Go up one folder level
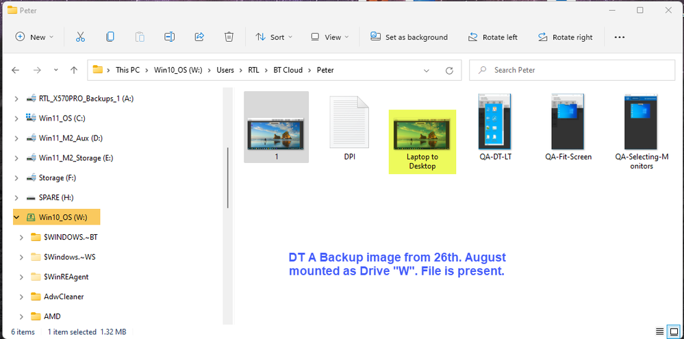 click(74, 70)
